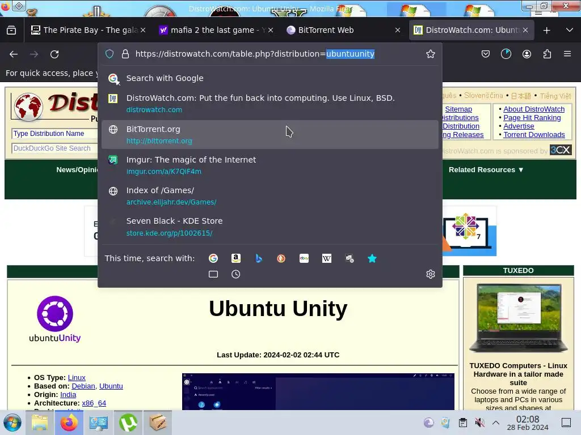581x435 pixels.
Task: Open Firefox application hamburger menu
Action: coord(567,54)
